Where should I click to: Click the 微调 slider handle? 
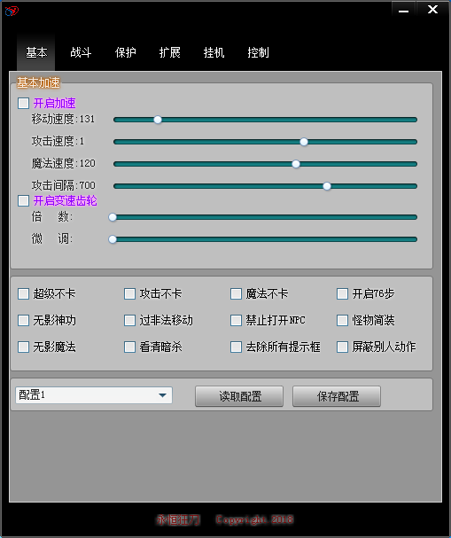click(x=113, y=239)
